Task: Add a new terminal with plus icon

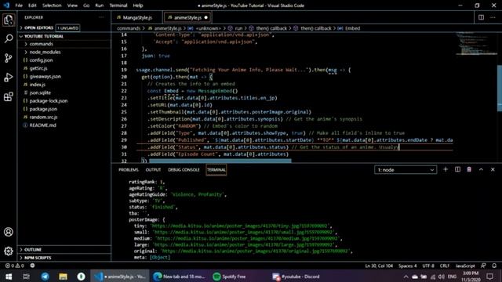Action: 446,169
